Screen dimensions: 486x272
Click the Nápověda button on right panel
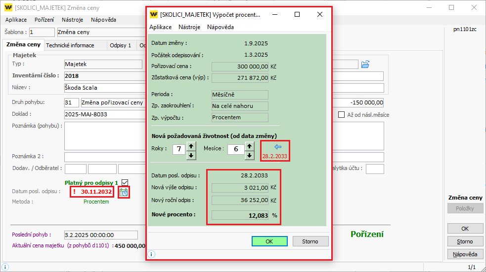click(465, 254)
